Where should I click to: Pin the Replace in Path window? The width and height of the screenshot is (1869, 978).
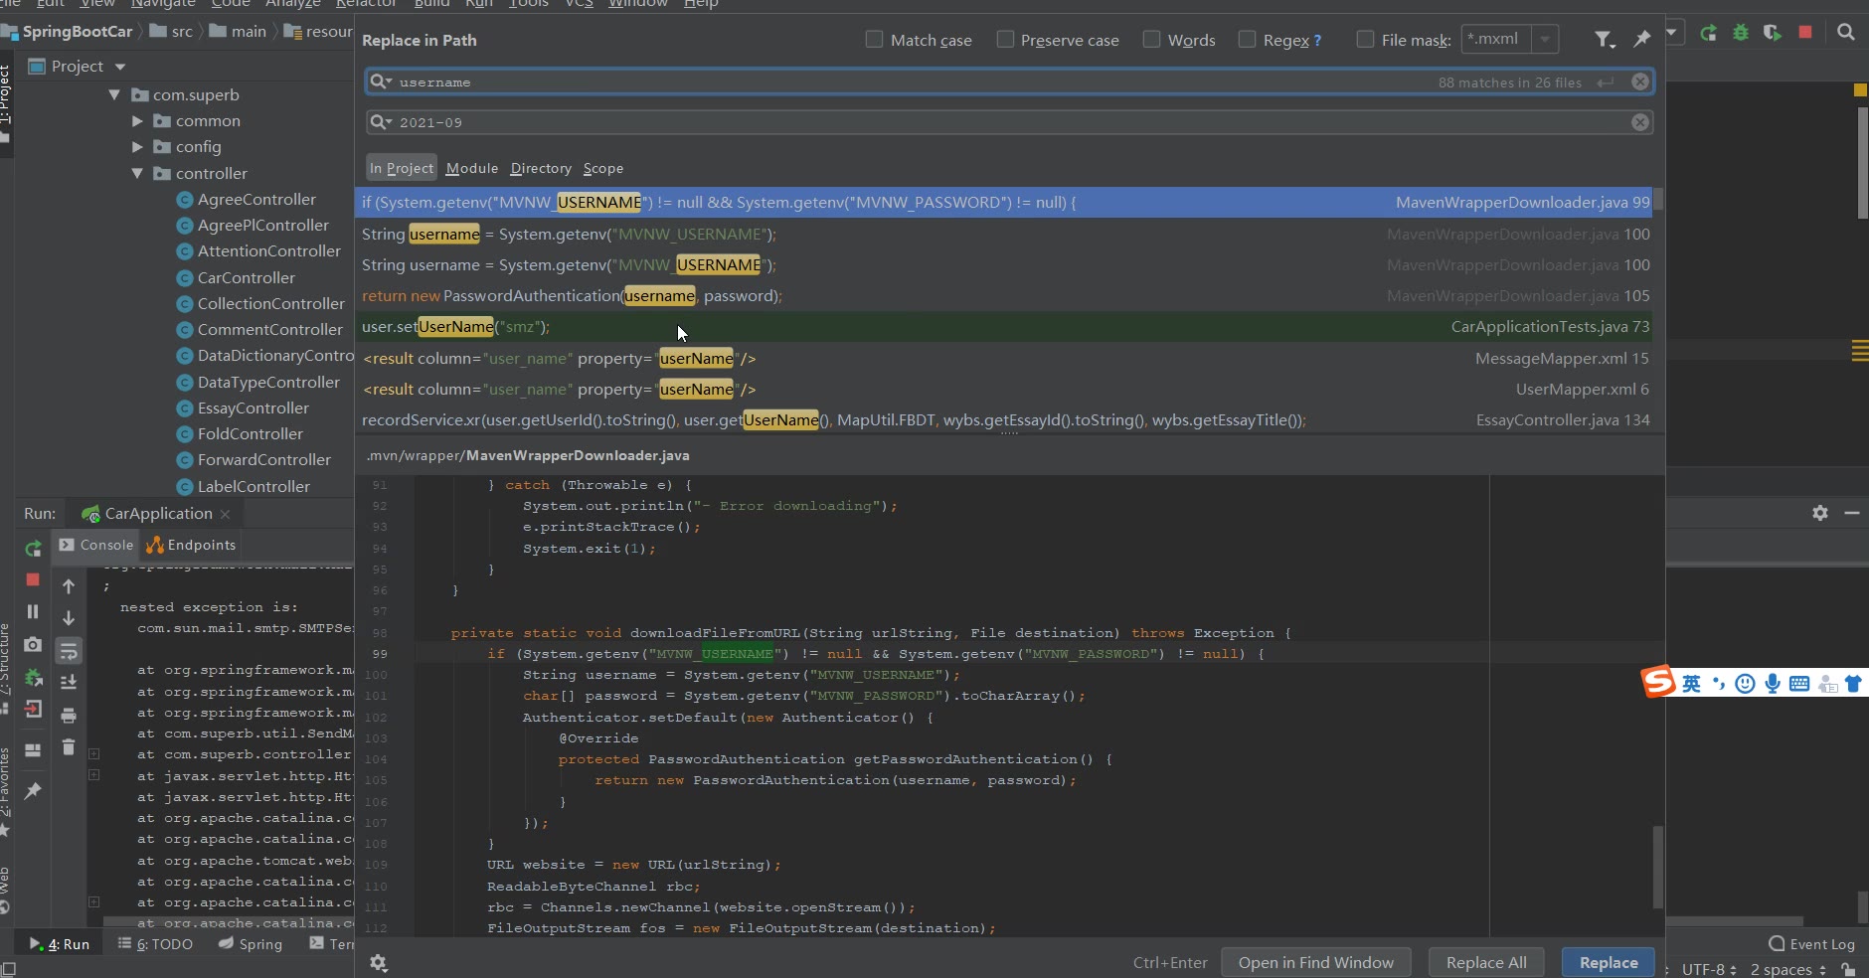coord(1641,40)
